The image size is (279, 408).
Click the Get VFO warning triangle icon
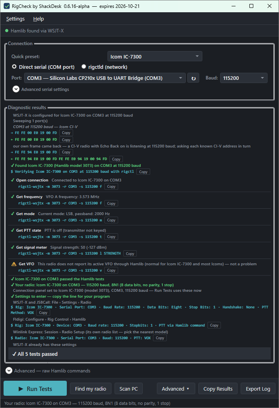click(x=14, y=264)
